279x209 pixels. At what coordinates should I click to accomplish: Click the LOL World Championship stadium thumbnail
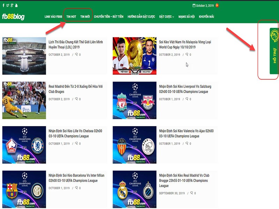click(24, 56)
